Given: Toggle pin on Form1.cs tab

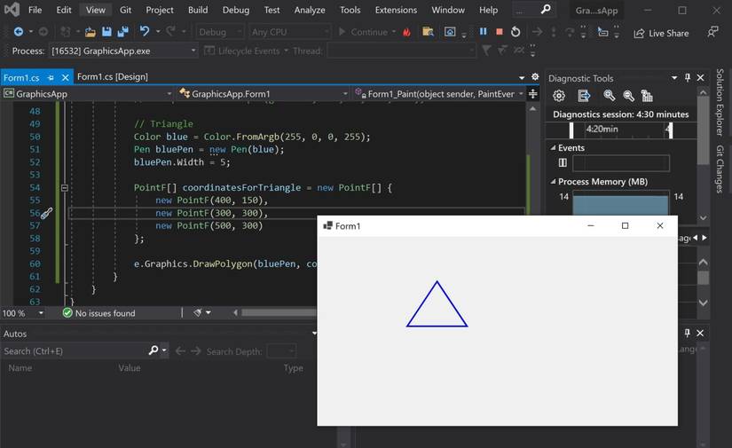Looking at the screenshot, I should [x=51, y=77].
